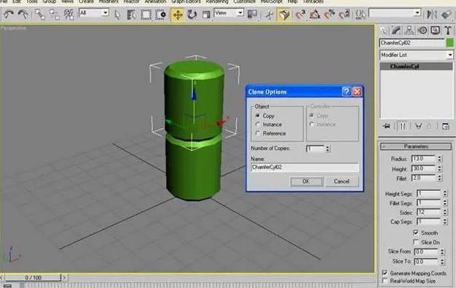
Task: Activate the Select and Scale tool
Action: pyautogui.click(x=206, y=15)
